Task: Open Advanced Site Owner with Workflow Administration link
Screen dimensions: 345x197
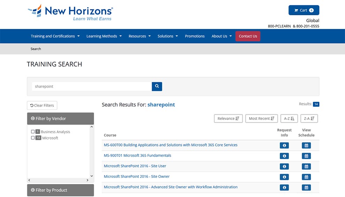Action: [x=170, y=187]
